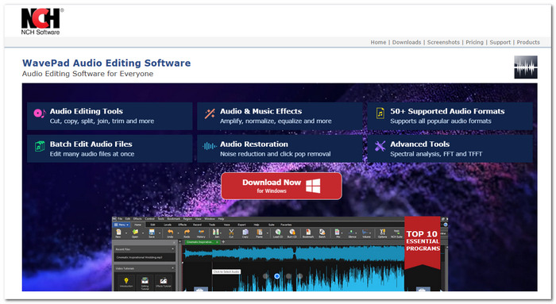The height and width of the screenshot is (304, 556).
Task: Open the Window menu in WavePad menu bar
Action: tap(210, 218)
